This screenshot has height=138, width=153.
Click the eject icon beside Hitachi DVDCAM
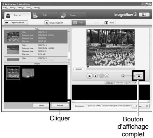pos(47,23)
